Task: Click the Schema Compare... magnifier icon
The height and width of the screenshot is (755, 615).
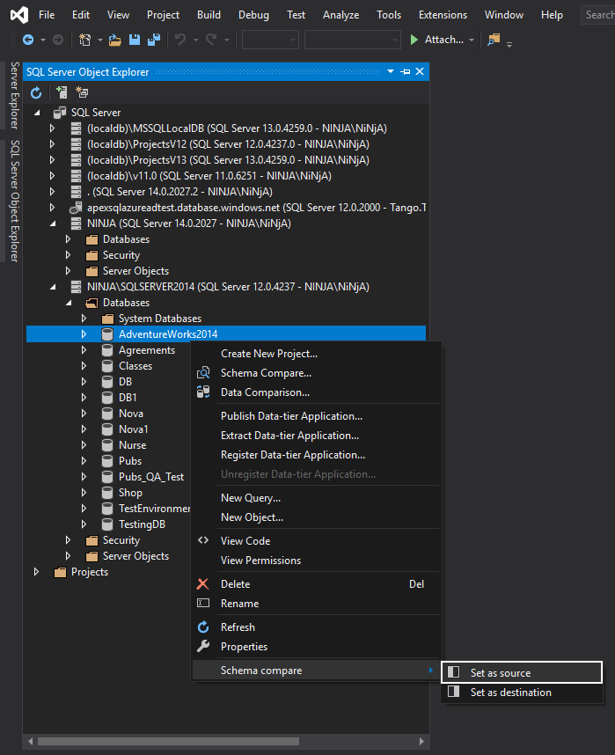Action: 203,373
